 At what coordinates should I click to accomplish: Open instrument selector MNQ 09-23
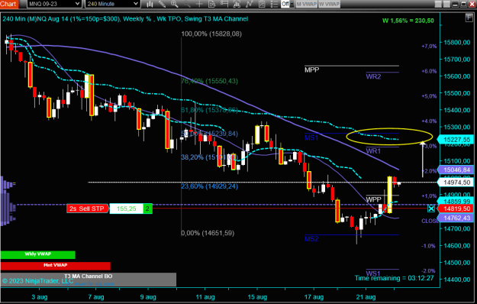tap(54, 4)
